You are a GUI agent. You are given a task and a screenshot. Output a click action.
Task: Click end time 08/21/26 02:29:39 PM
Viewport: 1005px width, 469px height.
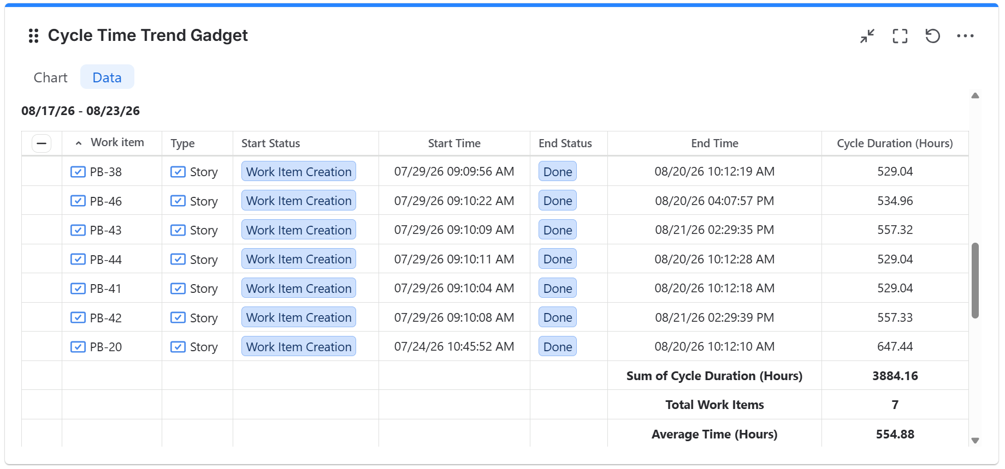(714, 317)
